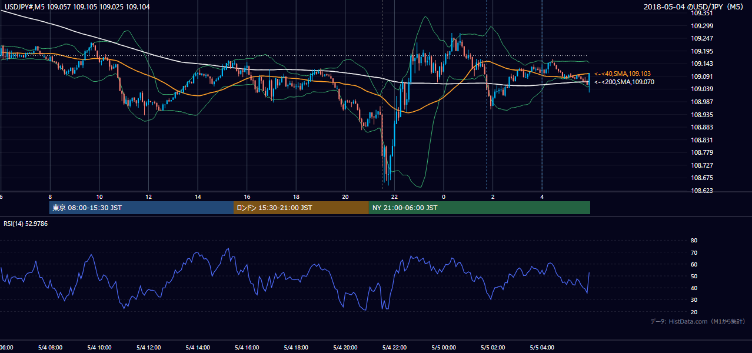Click the 5/5 02:00 bottom time label
752x353 pixels.
[493, 348]
